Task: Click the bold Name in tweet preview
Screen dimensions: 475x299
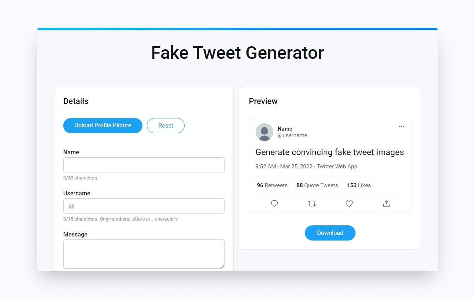Action: point(285,129)
